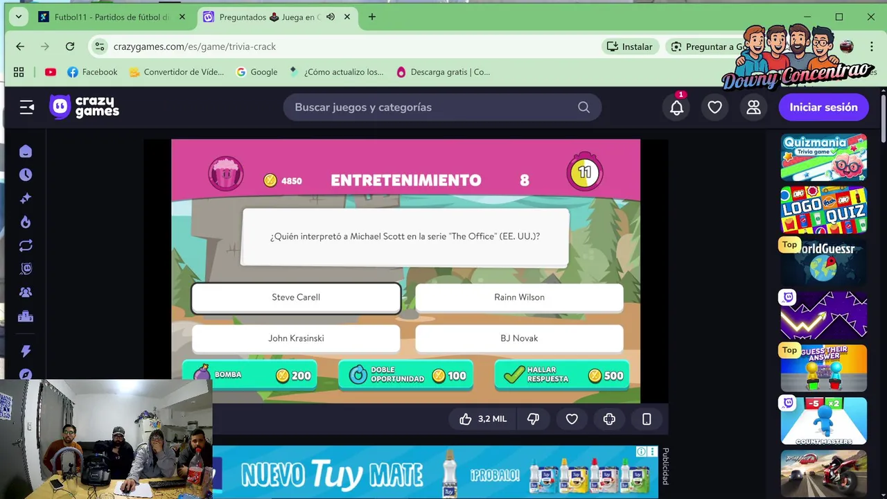Open favorites heart in header

(714, 107)
